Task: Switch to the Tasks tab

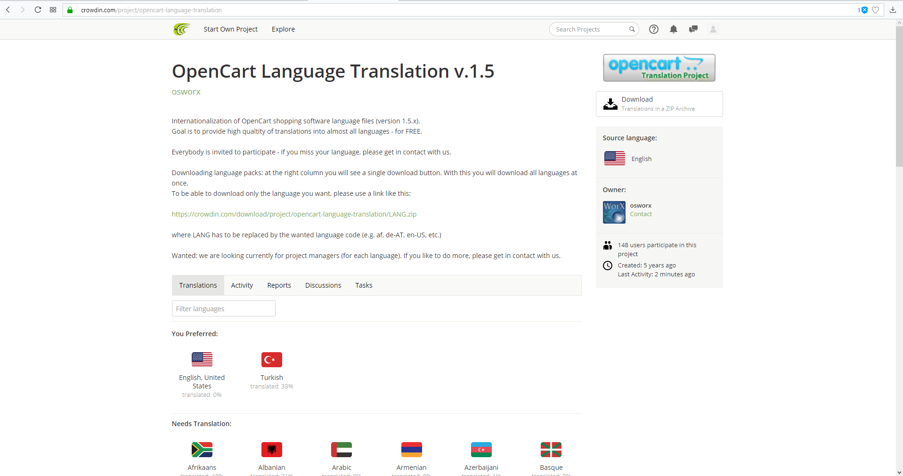Action: (x=364, y=285)
